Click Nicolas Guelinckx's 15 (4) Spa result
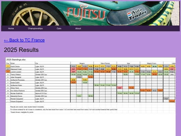181x136 pixels. [x=120, y=93]
